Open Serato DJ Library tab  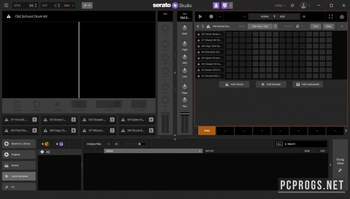pos(19,144)
